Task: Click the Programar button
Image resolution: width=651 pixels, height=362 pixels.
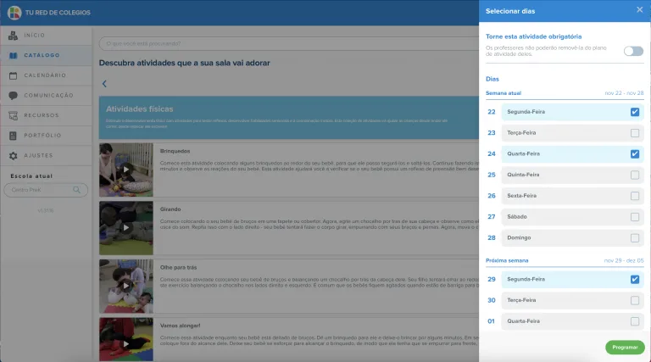Action: (x=625, y=347)
